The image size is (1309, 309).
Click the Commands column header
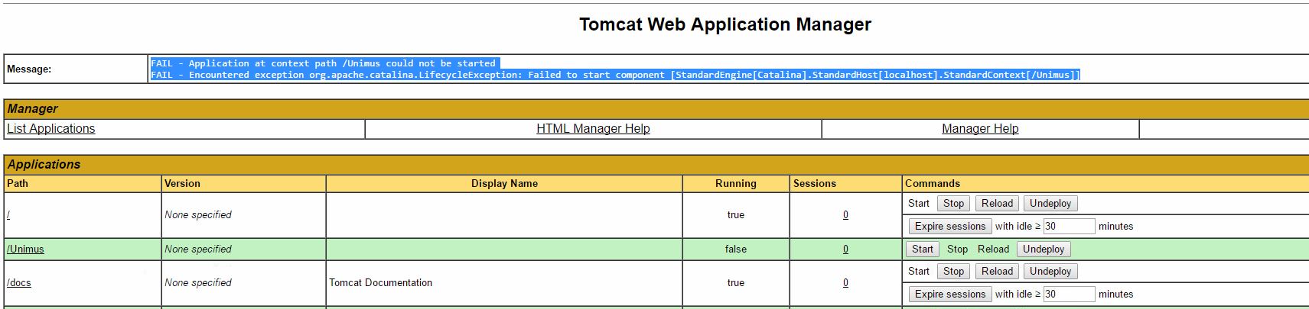1105,183
